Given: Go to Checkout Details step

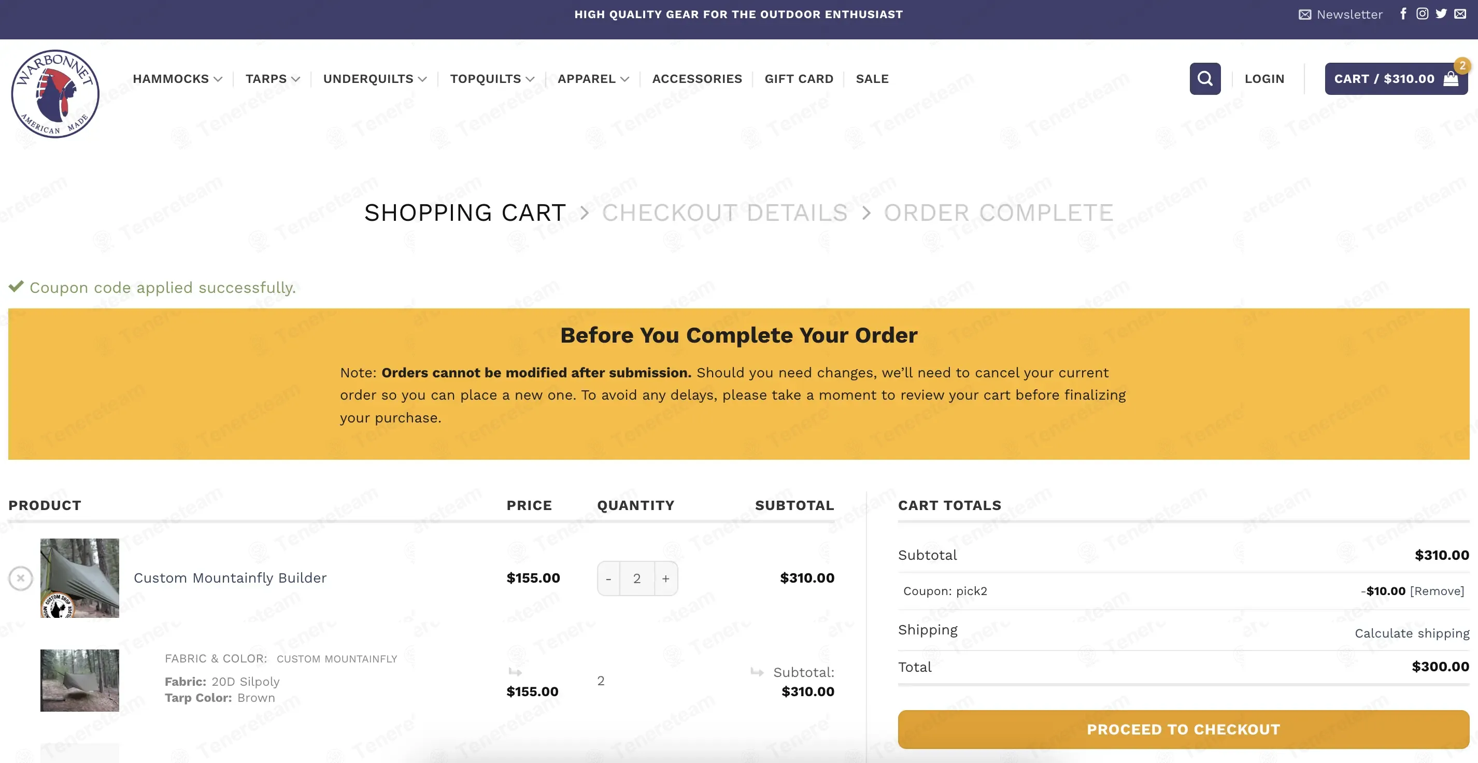Looking at the screenshot, I should (724, 213).
